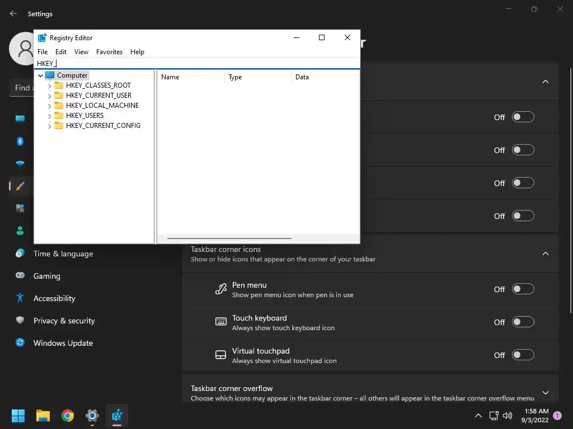Open network status icon in system tray

(494, 416)
